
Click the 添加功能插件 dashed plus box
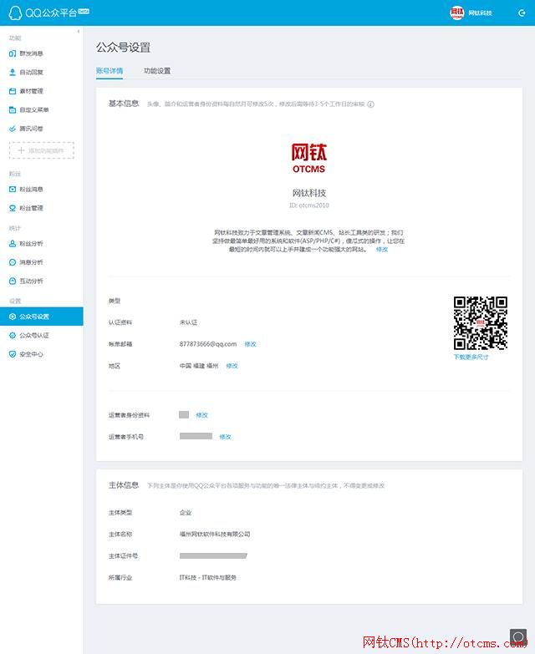[42, 150]
